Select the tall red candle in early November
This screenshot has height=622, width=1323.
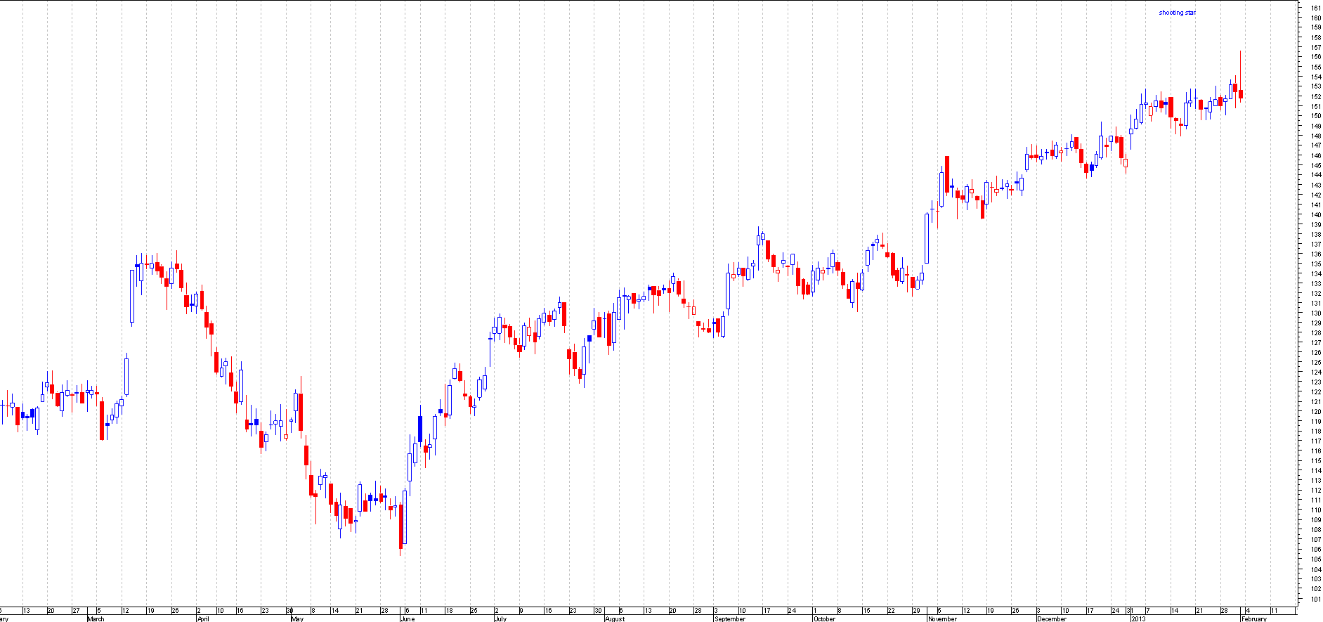(x=947, y=174)
